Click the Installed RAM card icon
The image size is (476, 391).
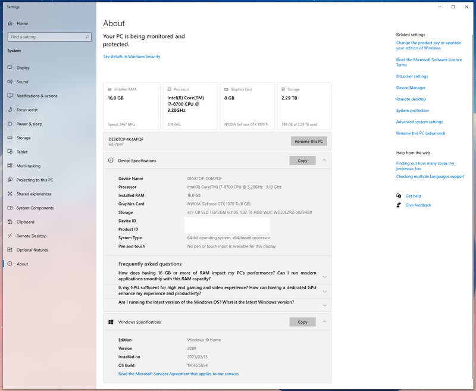coord(109,89)
